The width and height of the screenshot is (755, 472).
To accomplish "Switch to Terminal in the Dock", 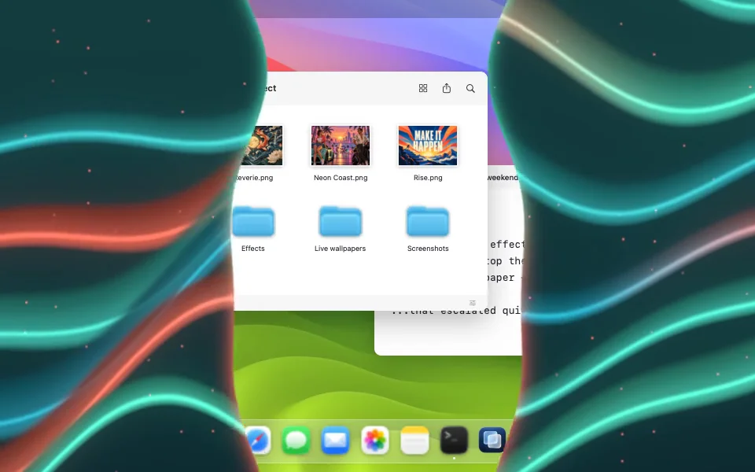I will click(x=454, y=440).
